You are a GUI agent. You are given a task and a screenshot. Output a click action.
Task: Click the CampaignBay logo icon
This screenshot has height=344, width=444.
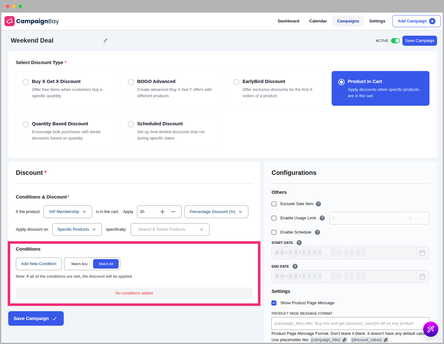9,21
